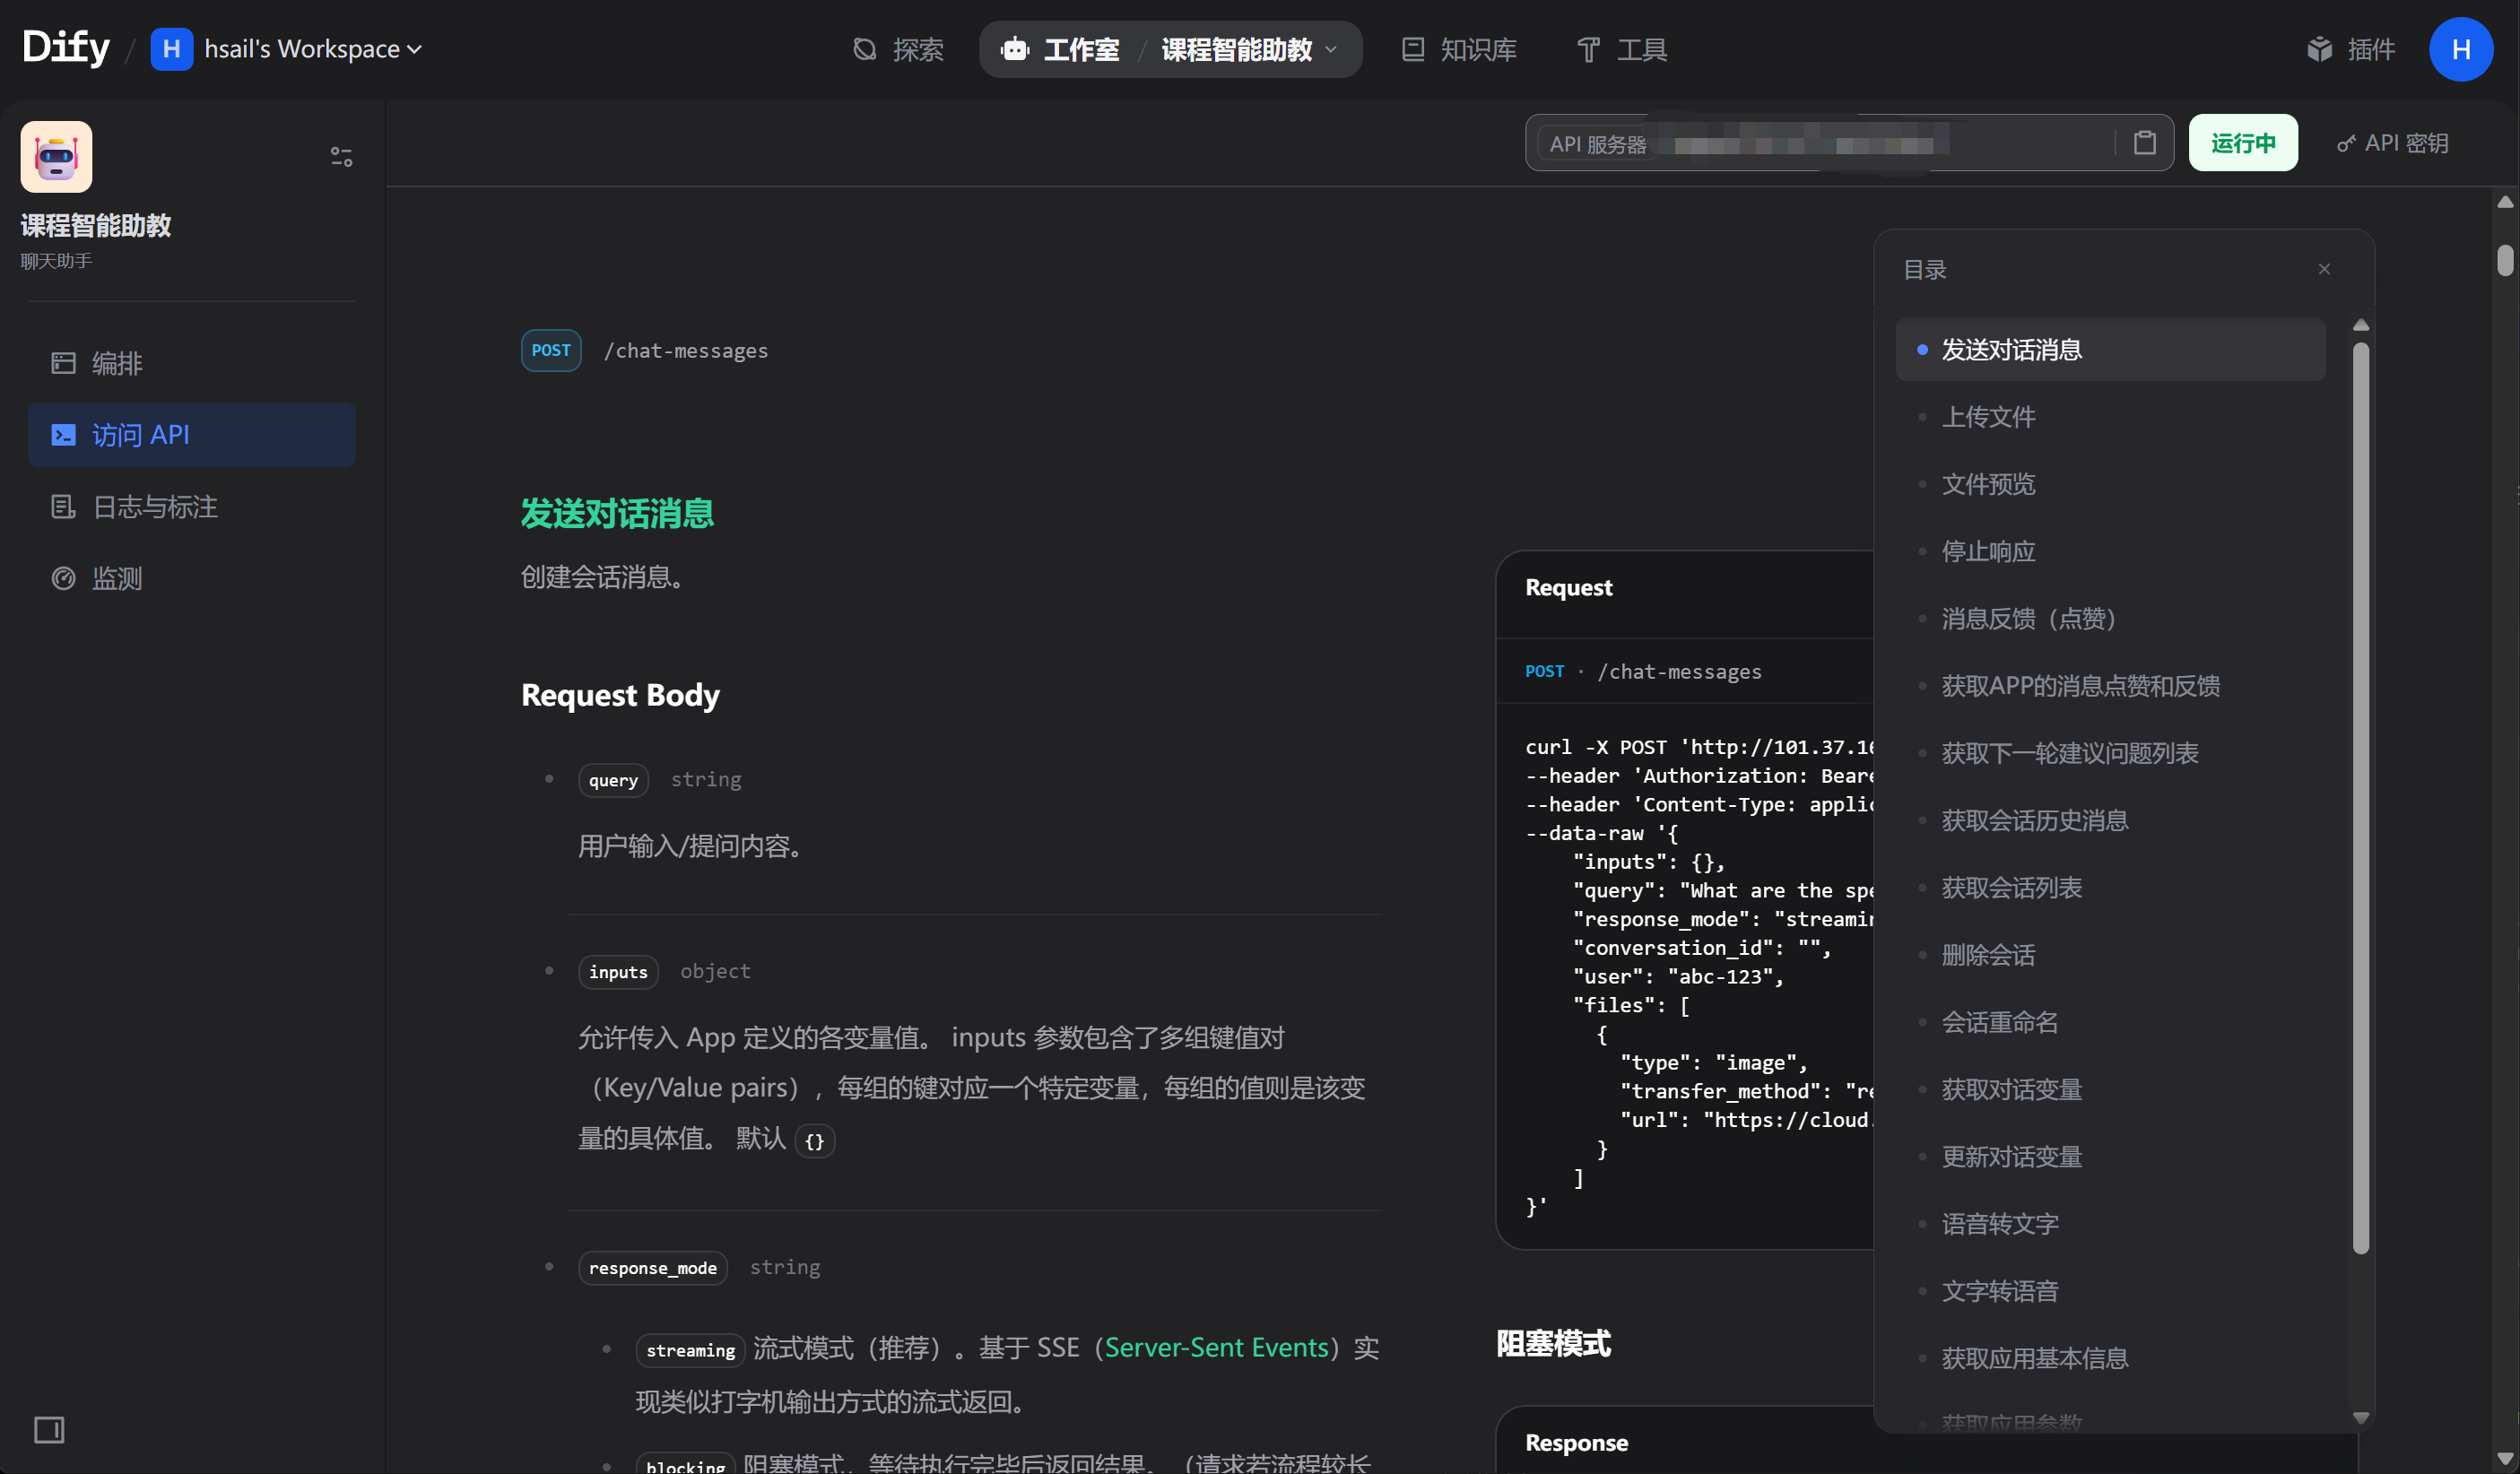Screen dimensions: 2520x1474
Task: Select 访问 API in sidebar
Action: tap(191, 435)
